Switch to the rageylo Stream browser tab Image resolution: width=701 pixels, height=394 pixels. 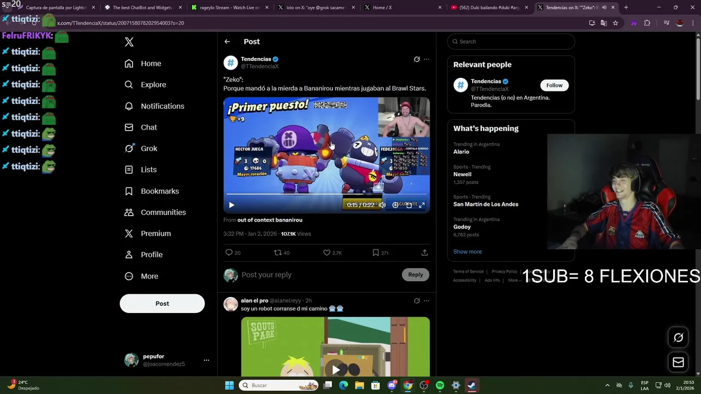tap(228, 8)
